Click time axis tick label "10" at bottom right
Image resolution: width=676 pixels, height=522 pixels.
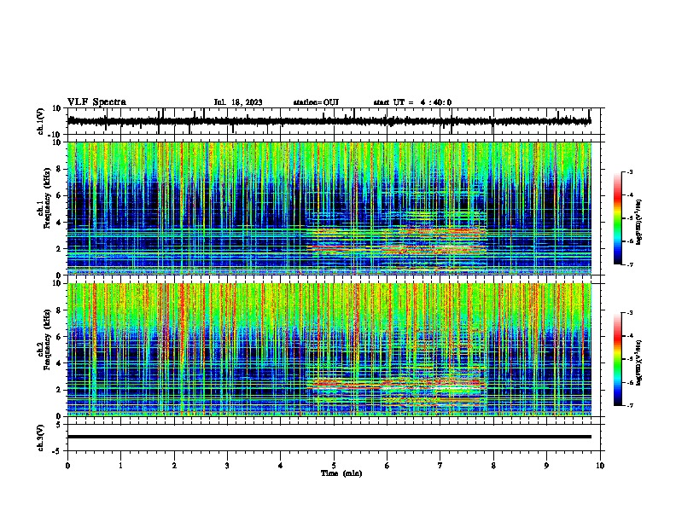tap(600, 466)
